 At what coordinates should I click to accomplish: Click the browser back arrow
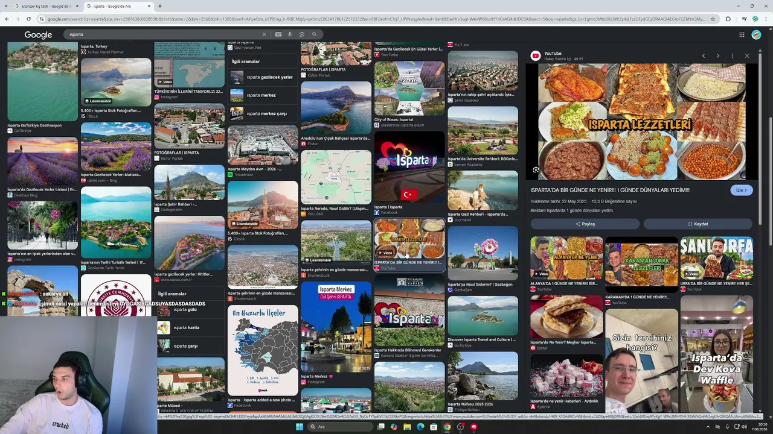click(7, 19)
